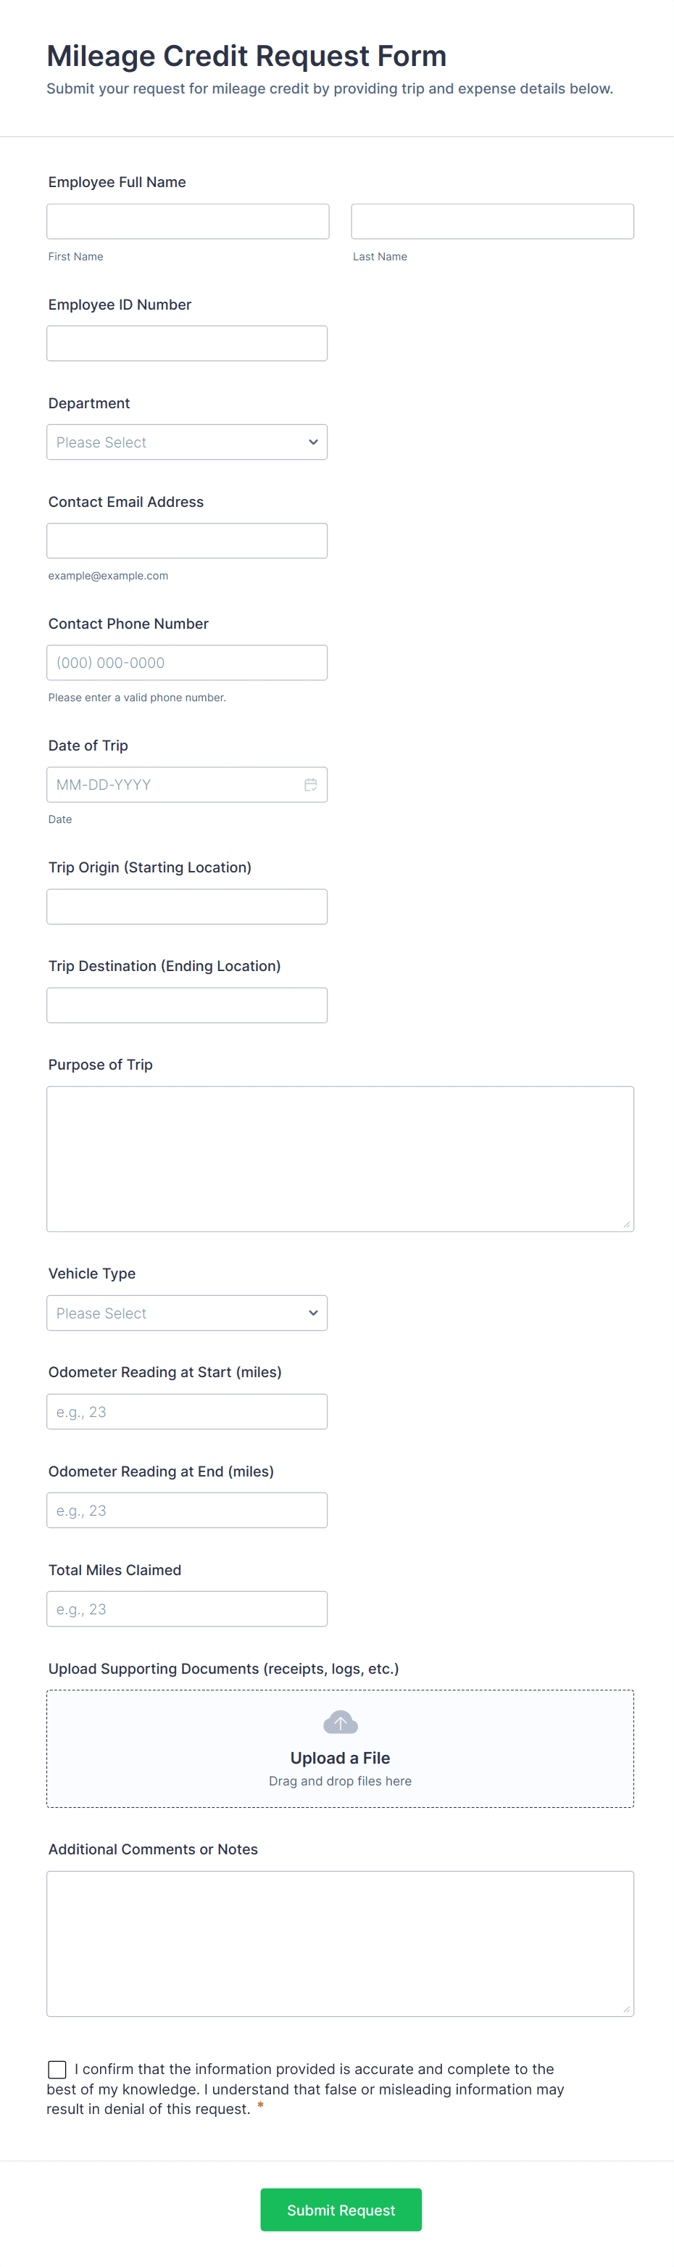Focus the Contact Phone Number field
The image size is (674, 2267).
[x=186, y=663]
